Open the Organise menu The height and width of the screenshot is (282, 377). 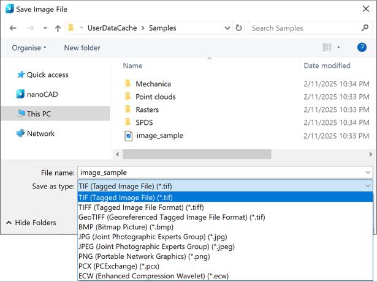(x=29, y=48)
